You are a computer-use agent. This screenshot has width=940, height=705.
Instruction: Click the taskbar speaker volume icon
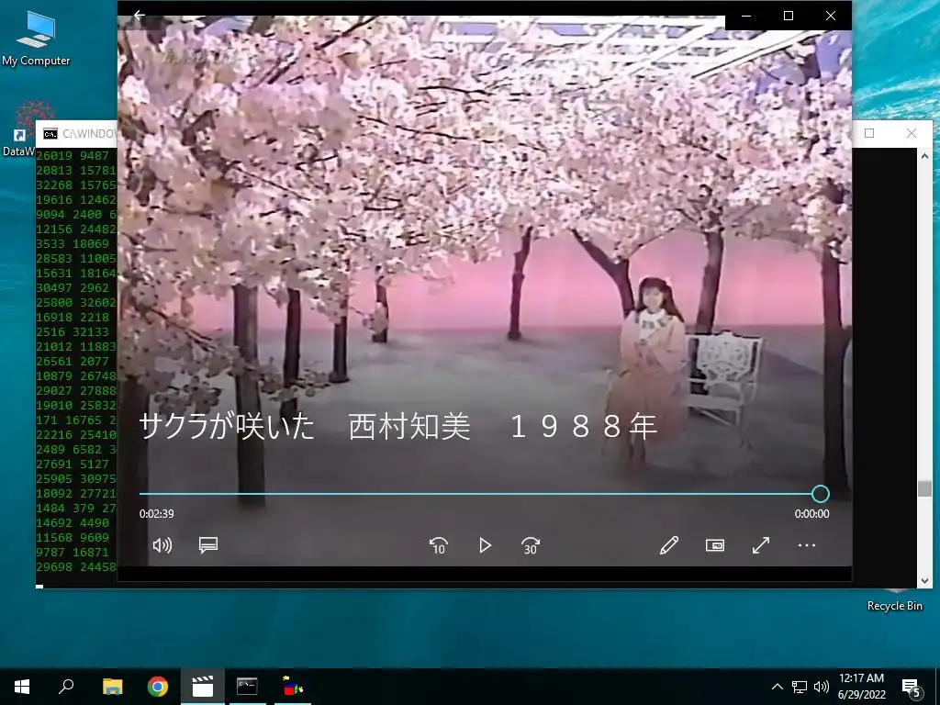click(x=822, y=687)
